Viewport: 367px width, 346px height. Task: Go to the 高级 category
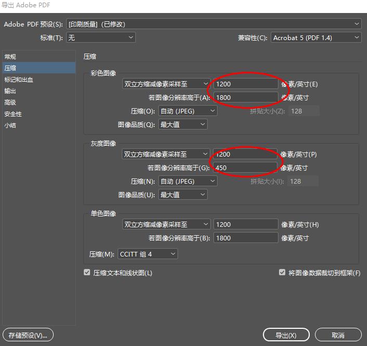pos(39,102)
